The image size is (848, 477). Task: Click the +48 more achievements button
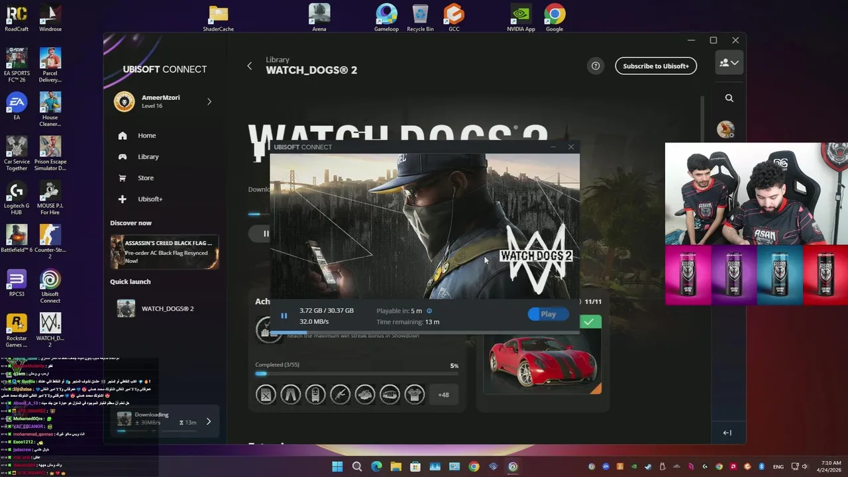pyautogui.click(x=443, y=395)
